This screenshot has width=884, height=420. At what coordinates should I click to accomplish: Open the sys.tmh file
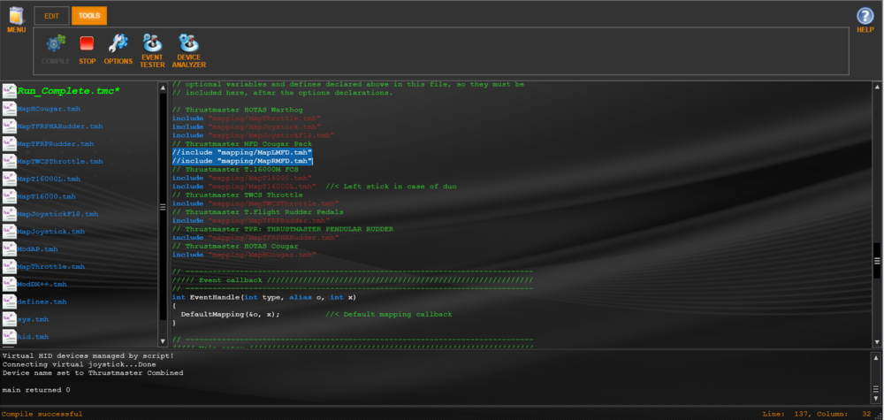[x=33, y=319]
